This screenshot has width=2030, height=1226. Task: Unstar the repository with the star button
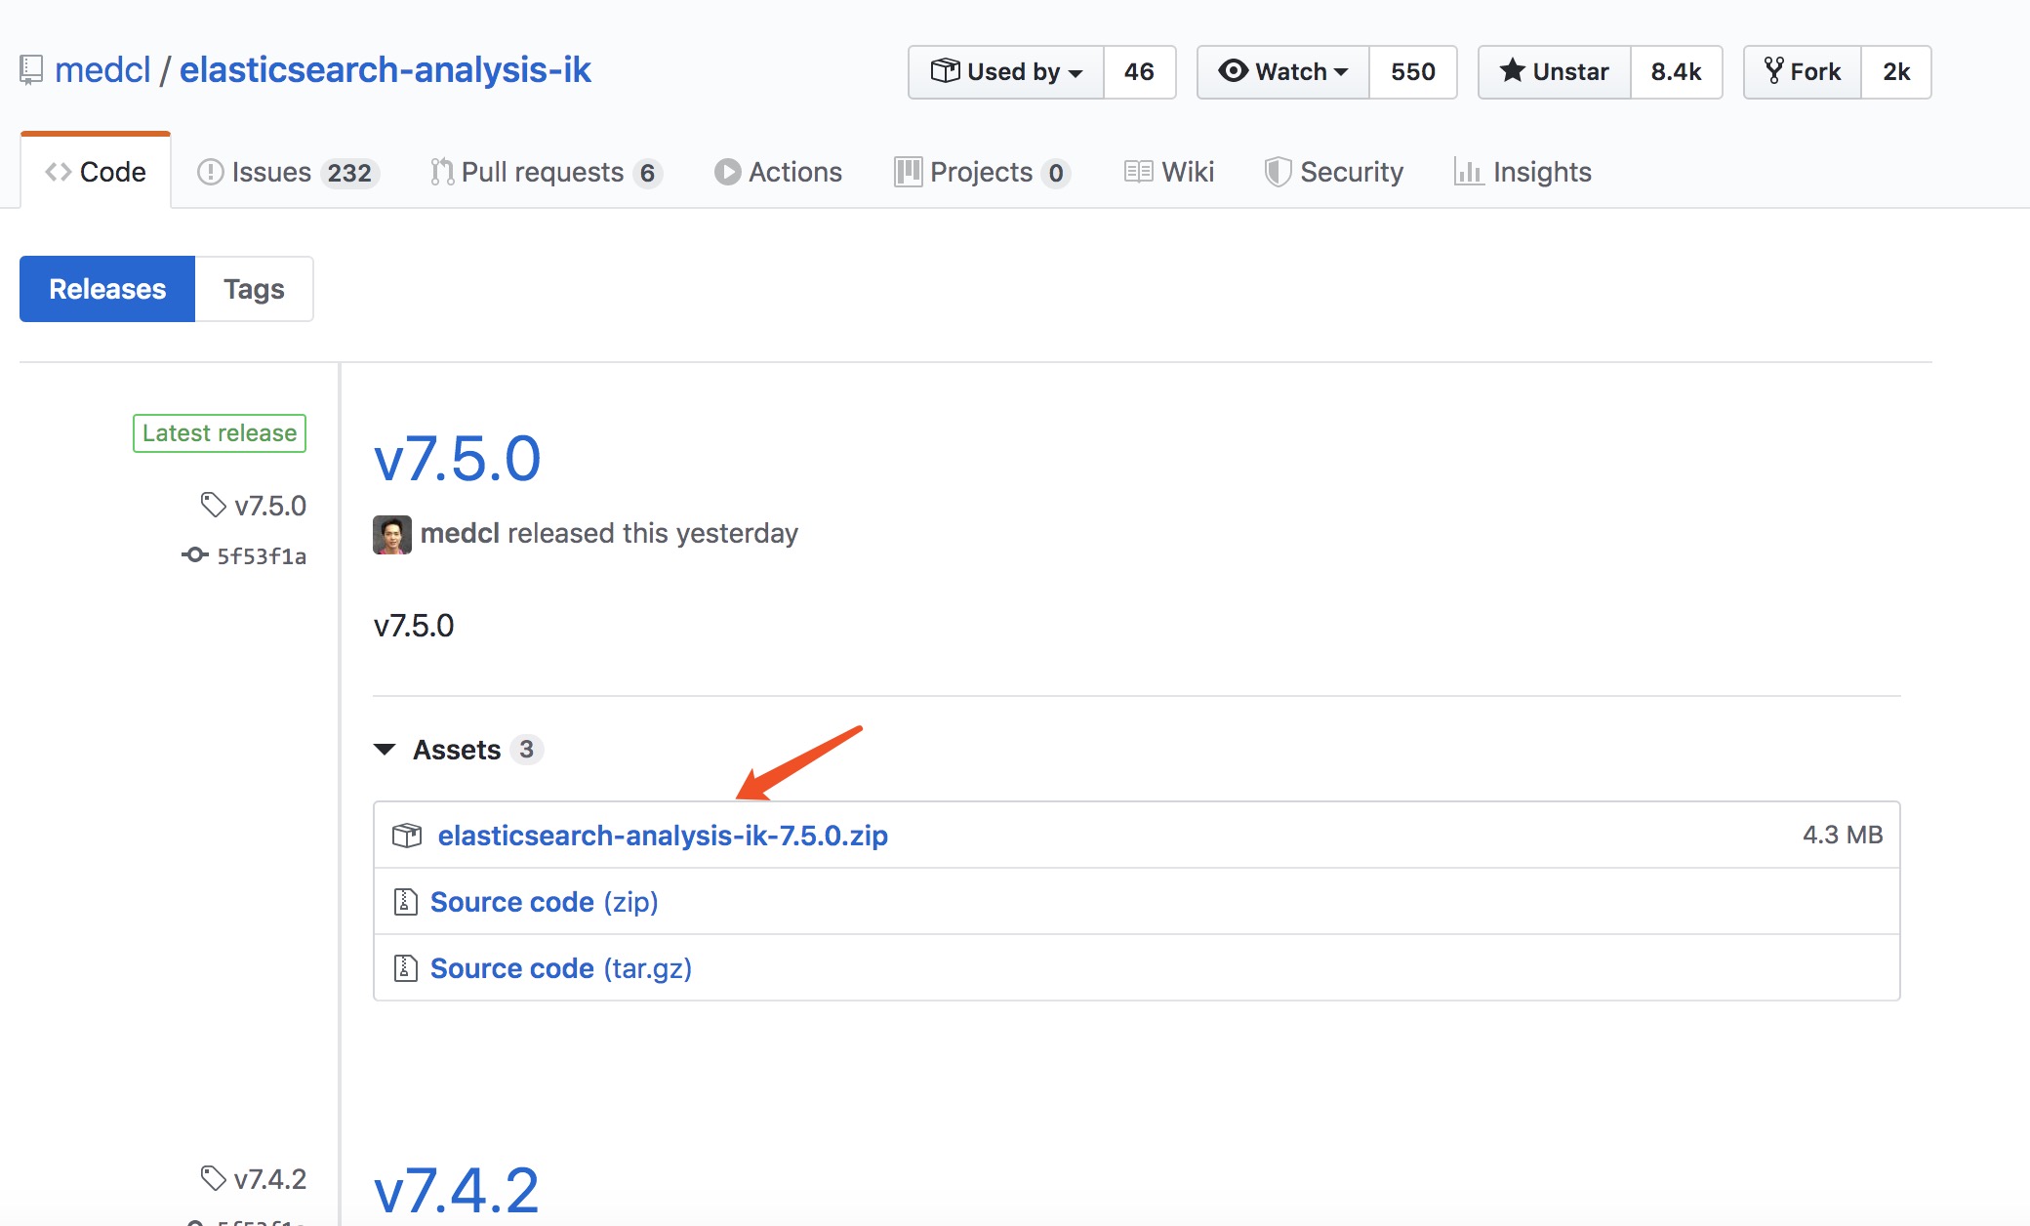[1555, 72]
